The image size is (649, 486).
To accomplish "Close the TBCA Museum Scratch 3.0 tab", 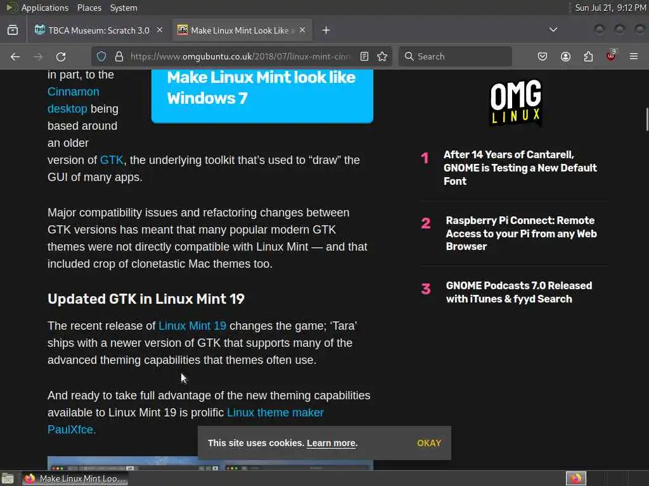I will pos(160,30).
